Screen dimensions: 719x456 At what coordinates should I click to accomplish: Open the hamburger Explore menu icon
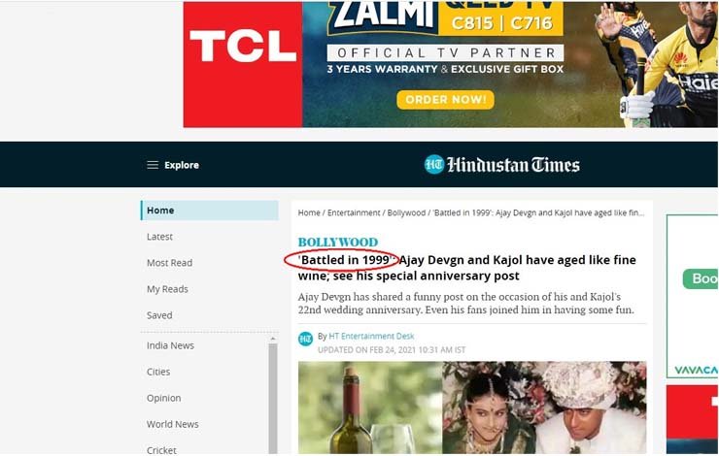153,165
